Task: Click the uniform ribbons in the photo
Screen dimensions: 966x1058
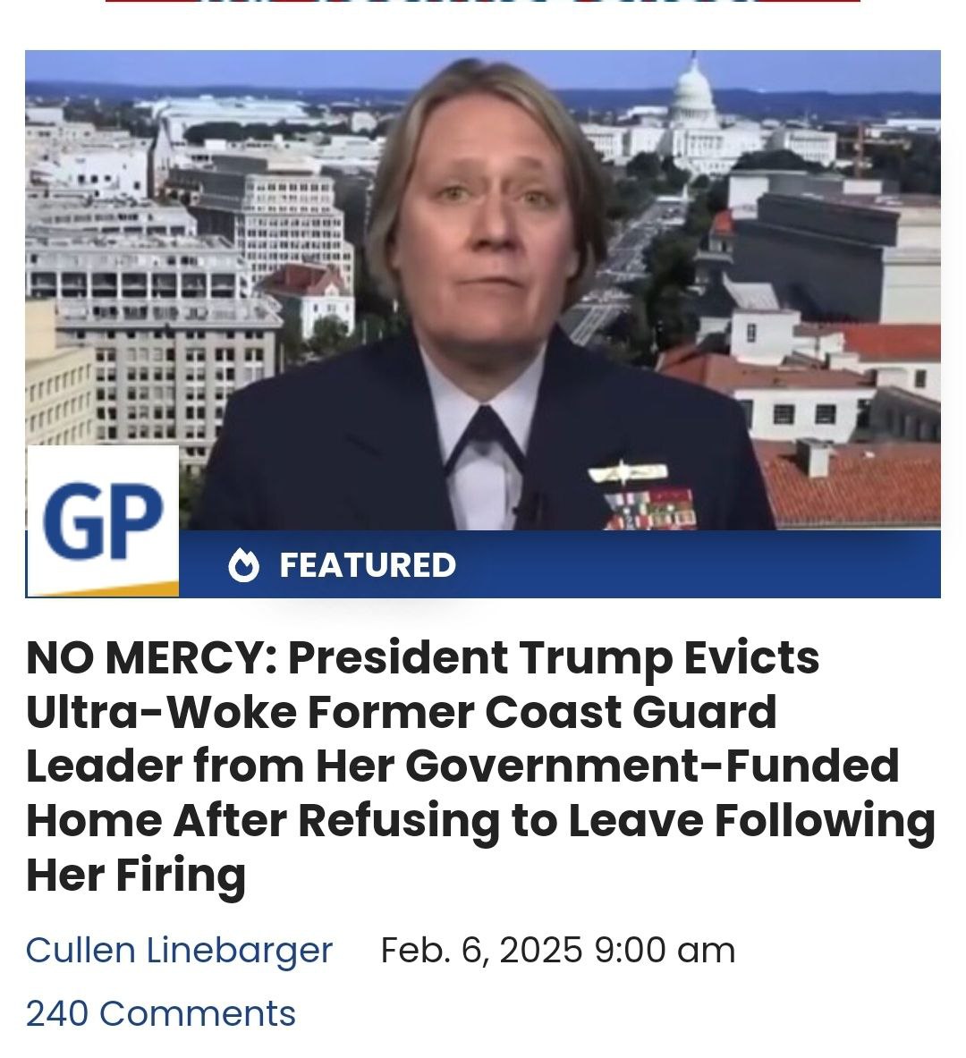Action: tap(649, 507)
